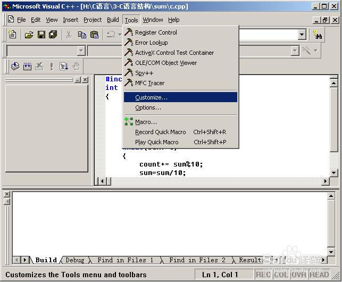Click the Go debug icon
342x282 pixels.
pyautogui.click(x=64, y=66)
